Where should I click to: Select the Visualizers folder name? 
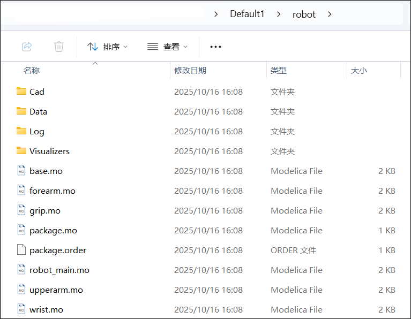[x=49, y=151]
